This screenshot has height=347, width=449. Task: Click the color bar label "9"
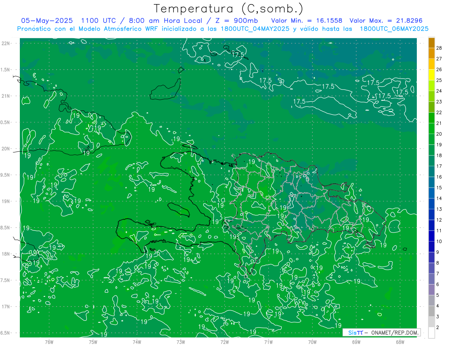(x=438, y=252)
